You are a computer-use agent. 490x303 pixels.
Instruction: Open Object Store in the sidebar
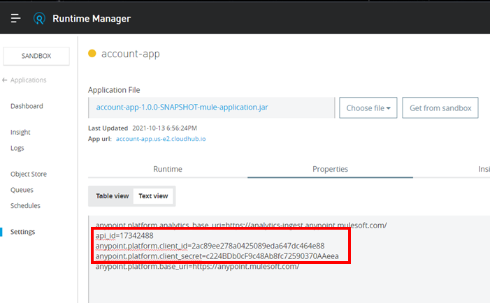pyautogui.click(x=29, y=174)
